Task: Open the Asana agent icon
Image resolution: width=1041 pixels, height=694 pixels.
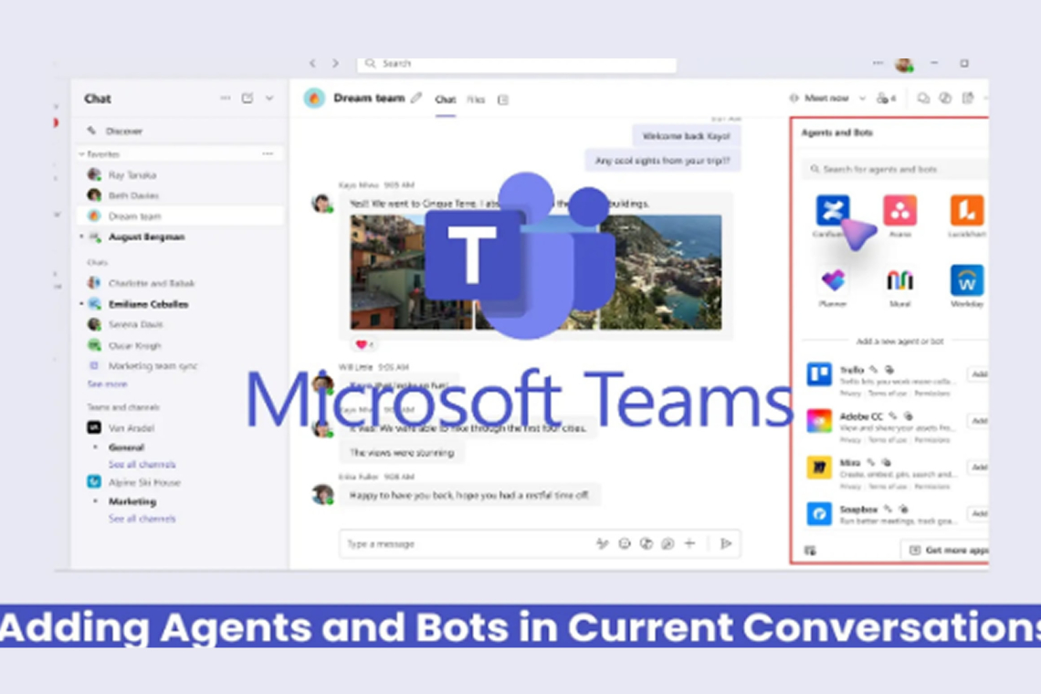Action: [899, 210]
